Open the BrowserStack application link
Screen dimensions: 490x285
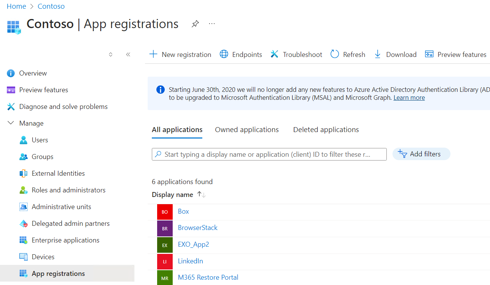pyautogui.click(x=198, y=228)
